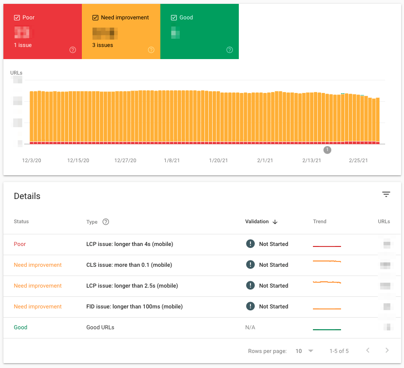
Task: Click Not Started icon for LCP 4s row
Action: click(250, 244)
